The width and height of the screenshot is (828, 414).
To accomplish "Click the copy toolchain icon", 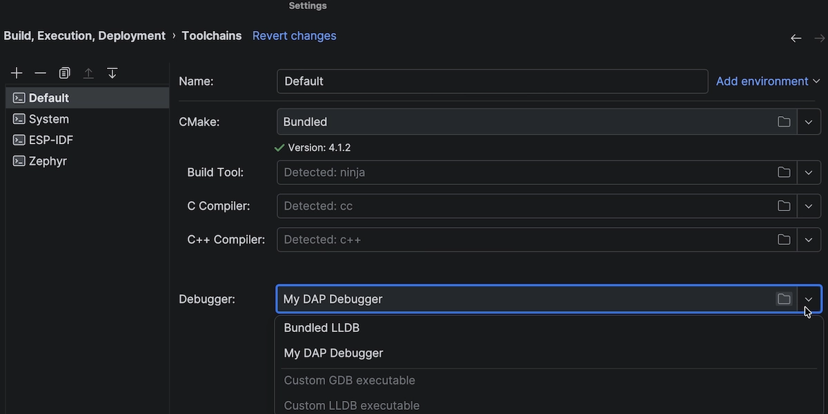I will pyautogui.click(x=64, y=73).
